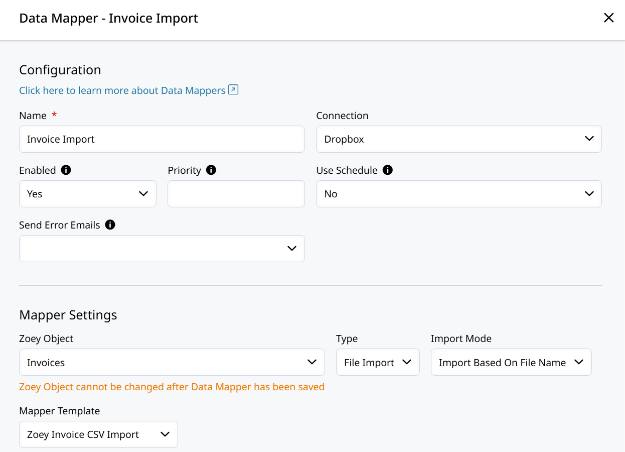Image resolution: width=625 pixels, height=452 pixels.
Task: Expand the Send Error Emails dropdown
Action: 162,249
